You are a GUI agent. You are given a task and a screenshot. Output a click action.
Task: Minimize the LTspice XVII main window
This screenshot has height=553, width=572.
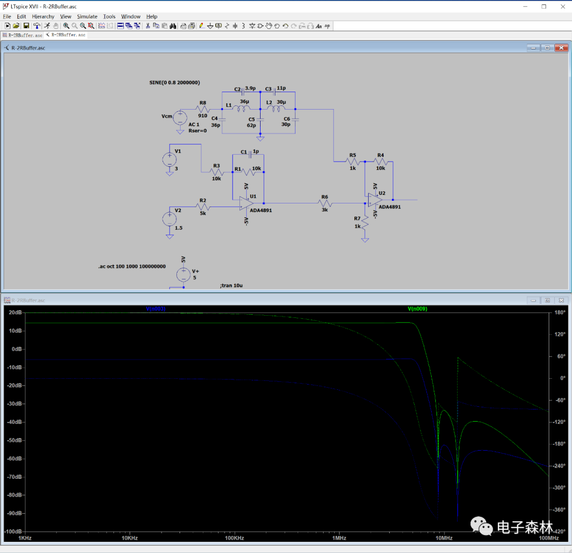coord(525,6)
